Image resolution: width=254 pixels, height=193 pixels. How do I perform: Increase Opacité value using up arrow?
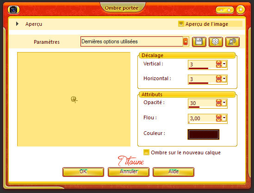coord(218,101)
